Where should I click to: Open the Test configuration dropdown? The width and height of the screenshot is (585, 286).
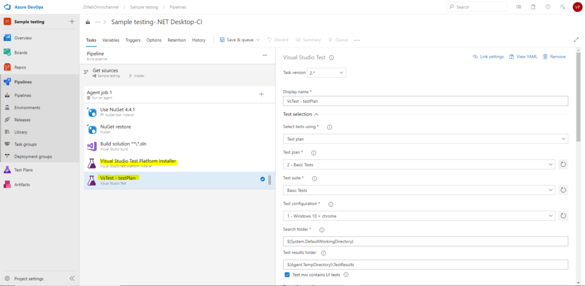pyautogui.click(x=419, y=216)
